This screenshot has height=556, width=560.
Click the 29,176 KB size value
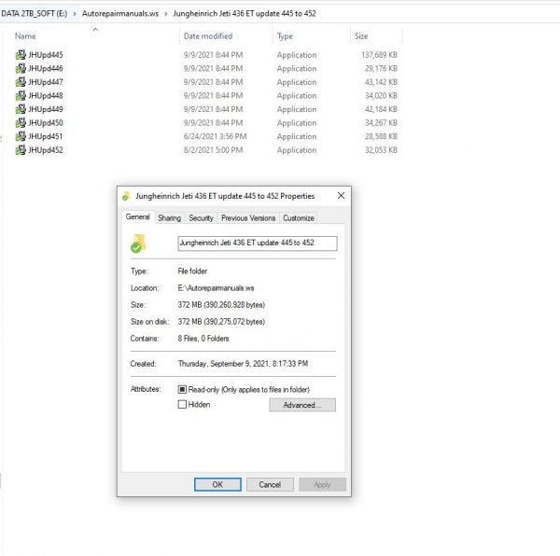(381, 68)
